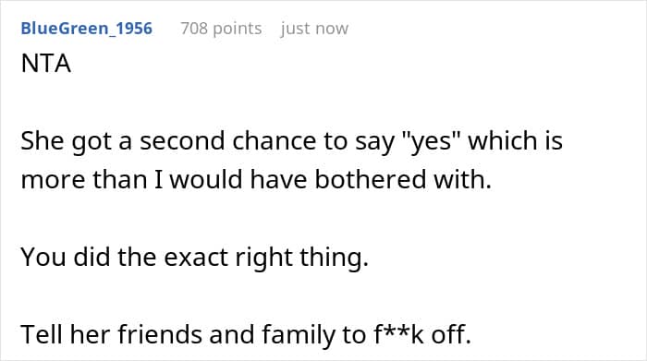Click the word "You" starting the sentence
The image size is (647, 361).
[x=43, y=257]
